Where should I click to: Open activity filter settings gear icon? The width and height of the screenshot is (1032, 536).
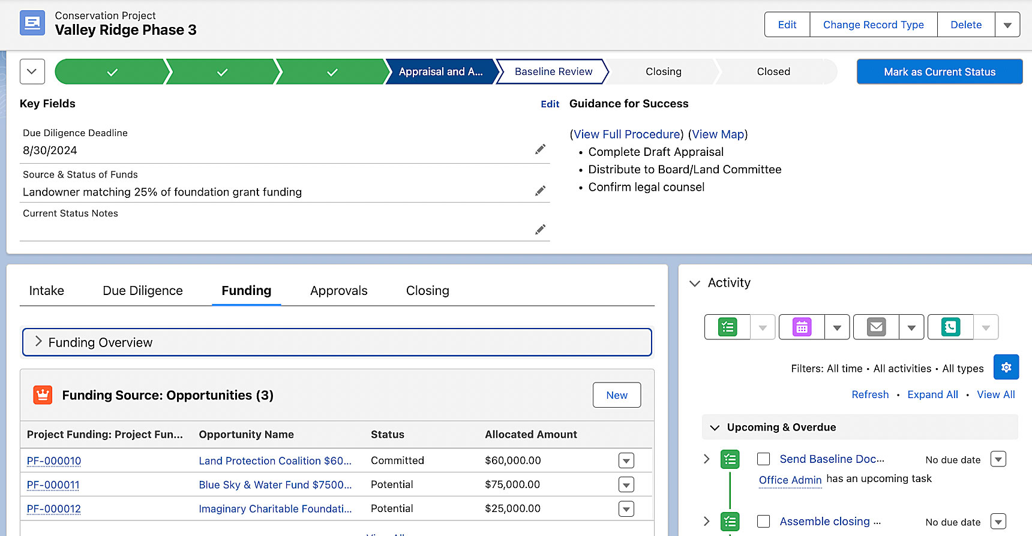pyautogui.click(x=1006, y=368)
